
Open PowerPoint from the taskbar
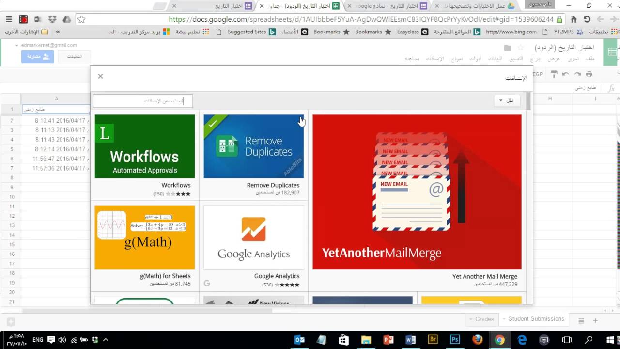coord(388,340)
